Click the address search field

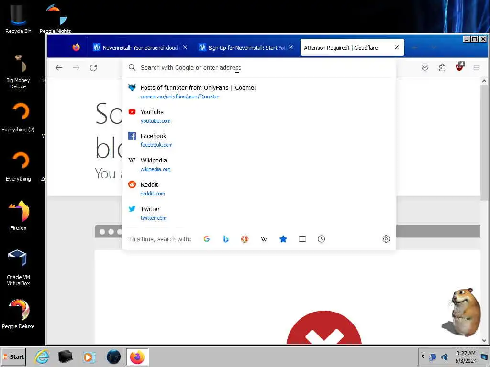(x=259, y=68)
